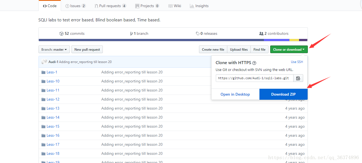Open the Less-17 folder
The height and width of the screenshot is (163, 362).
[53, 144]
